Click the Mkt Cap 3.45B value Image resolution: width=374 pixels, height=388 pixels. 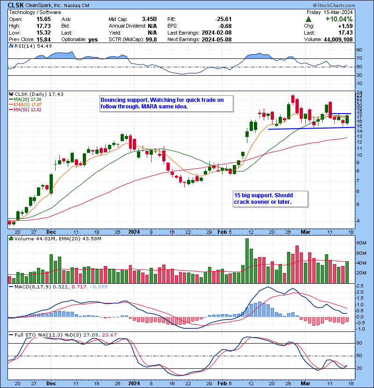click(x=149, y=19)
